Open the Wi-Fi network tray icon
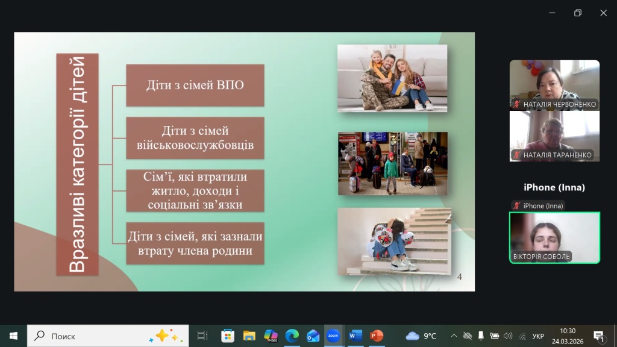Image resolution: width=617 pixels, height=347 pixels. coord(522,336)
